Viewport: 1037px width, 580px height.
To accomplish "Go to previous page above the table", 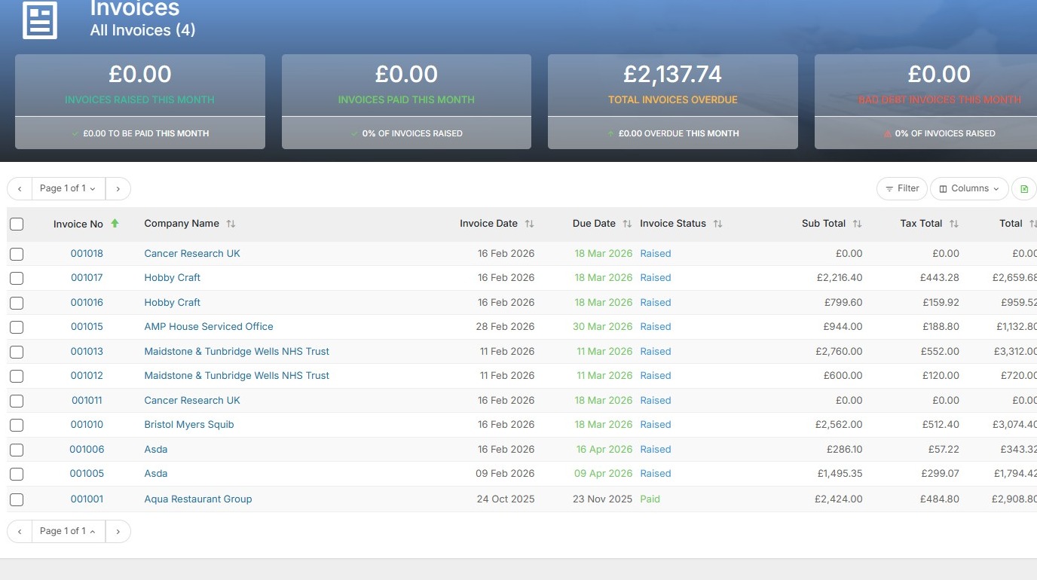I will click(x=20, y=188).
